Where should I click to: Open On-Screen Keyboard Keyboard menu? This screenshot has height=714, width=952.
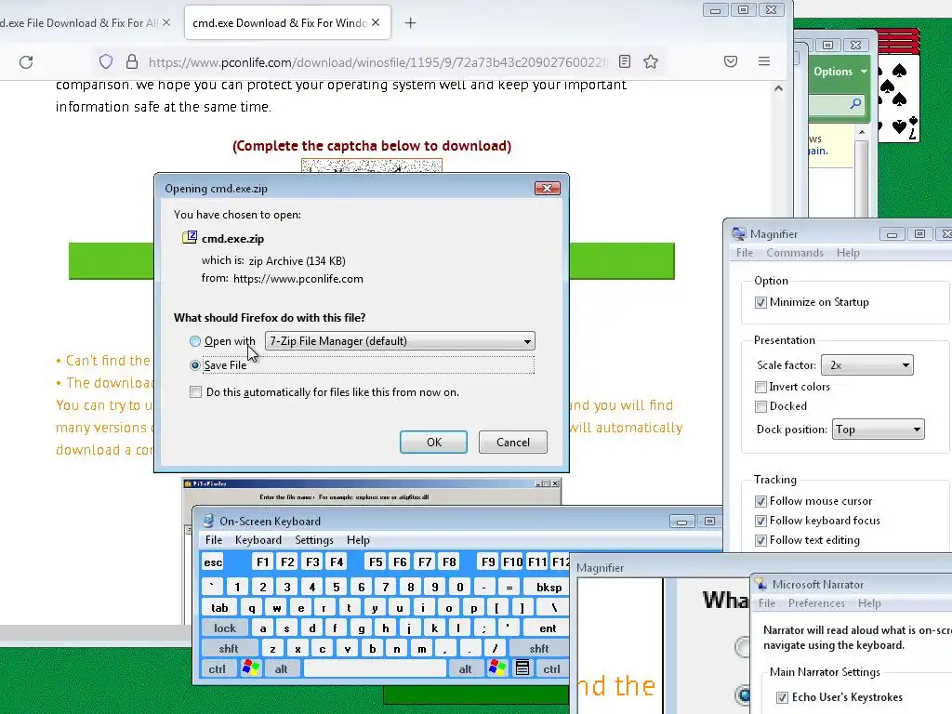click(258, 540)
